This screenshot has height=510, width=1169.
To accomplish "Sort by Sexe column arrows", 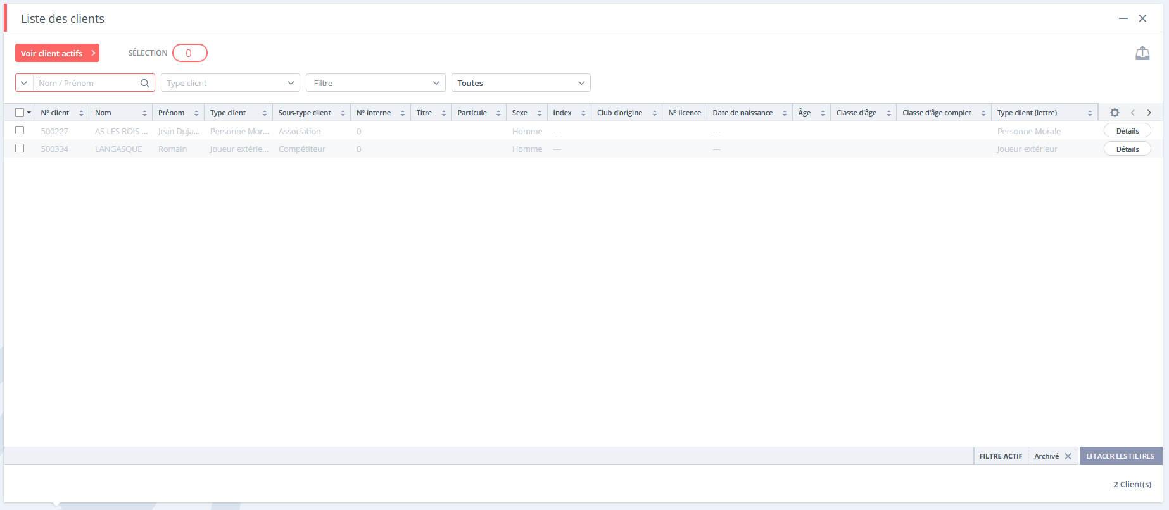I will click(x=540, y=113).
